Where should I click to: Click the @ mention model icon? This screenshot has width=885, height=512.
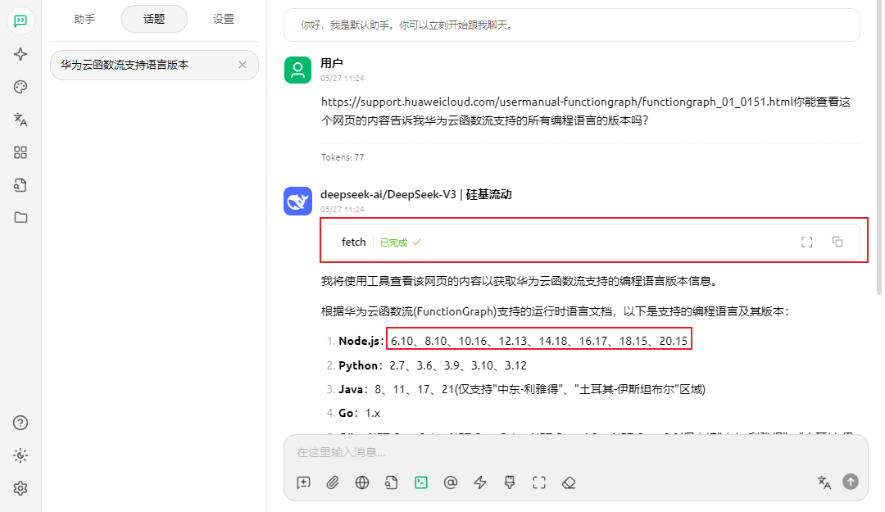pos(450,483)
